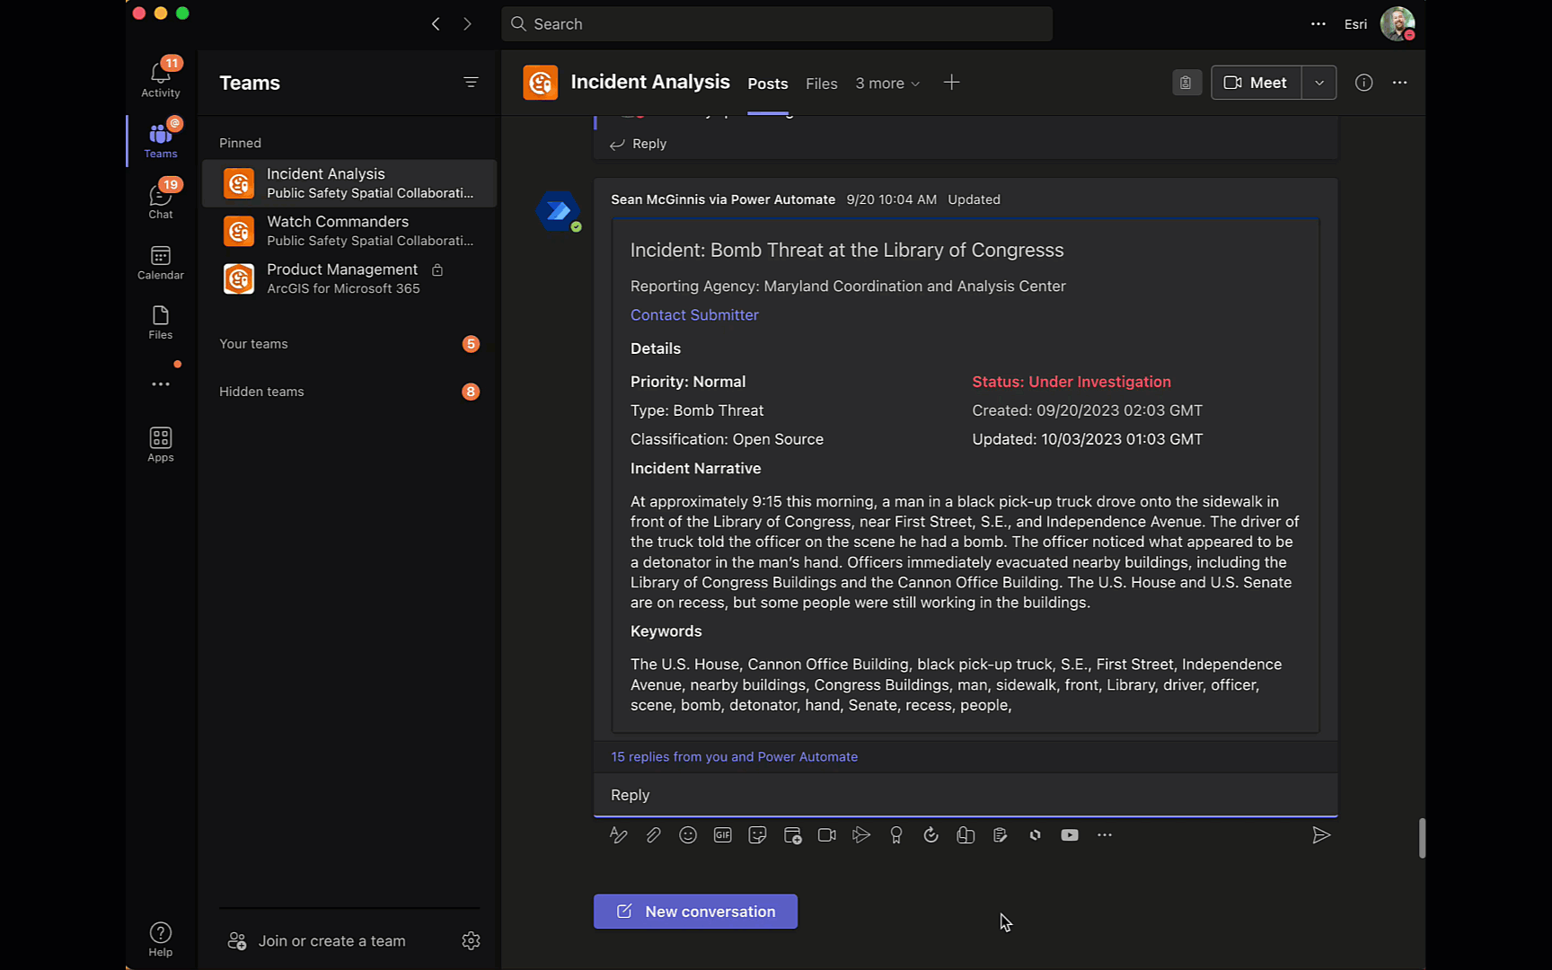Viewport: 1552px width, 970px height.
Task: Send the reply with the arrow icon
Action: pos(1320,835)
